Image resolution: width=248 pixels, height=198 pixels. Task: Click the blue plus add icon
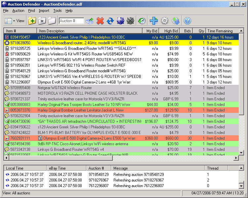click(153, 21)
